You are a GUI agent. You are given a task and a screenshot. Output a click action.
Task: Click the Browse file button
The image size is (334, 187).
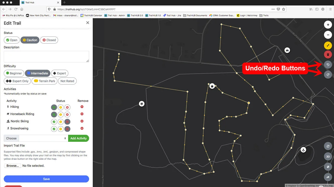coord(13,166)
